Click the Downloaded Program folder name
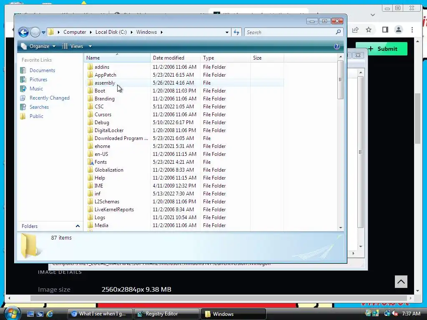 pyautogui.click(x=121, y=138)
